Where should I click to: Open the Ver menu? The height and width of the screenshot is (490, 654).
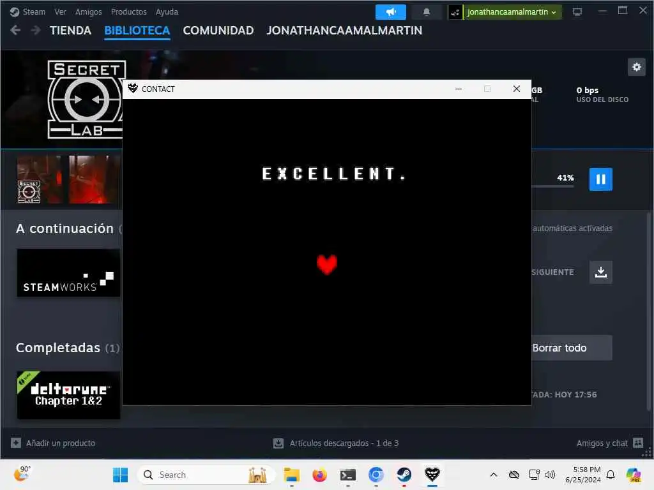pos(60,11)
